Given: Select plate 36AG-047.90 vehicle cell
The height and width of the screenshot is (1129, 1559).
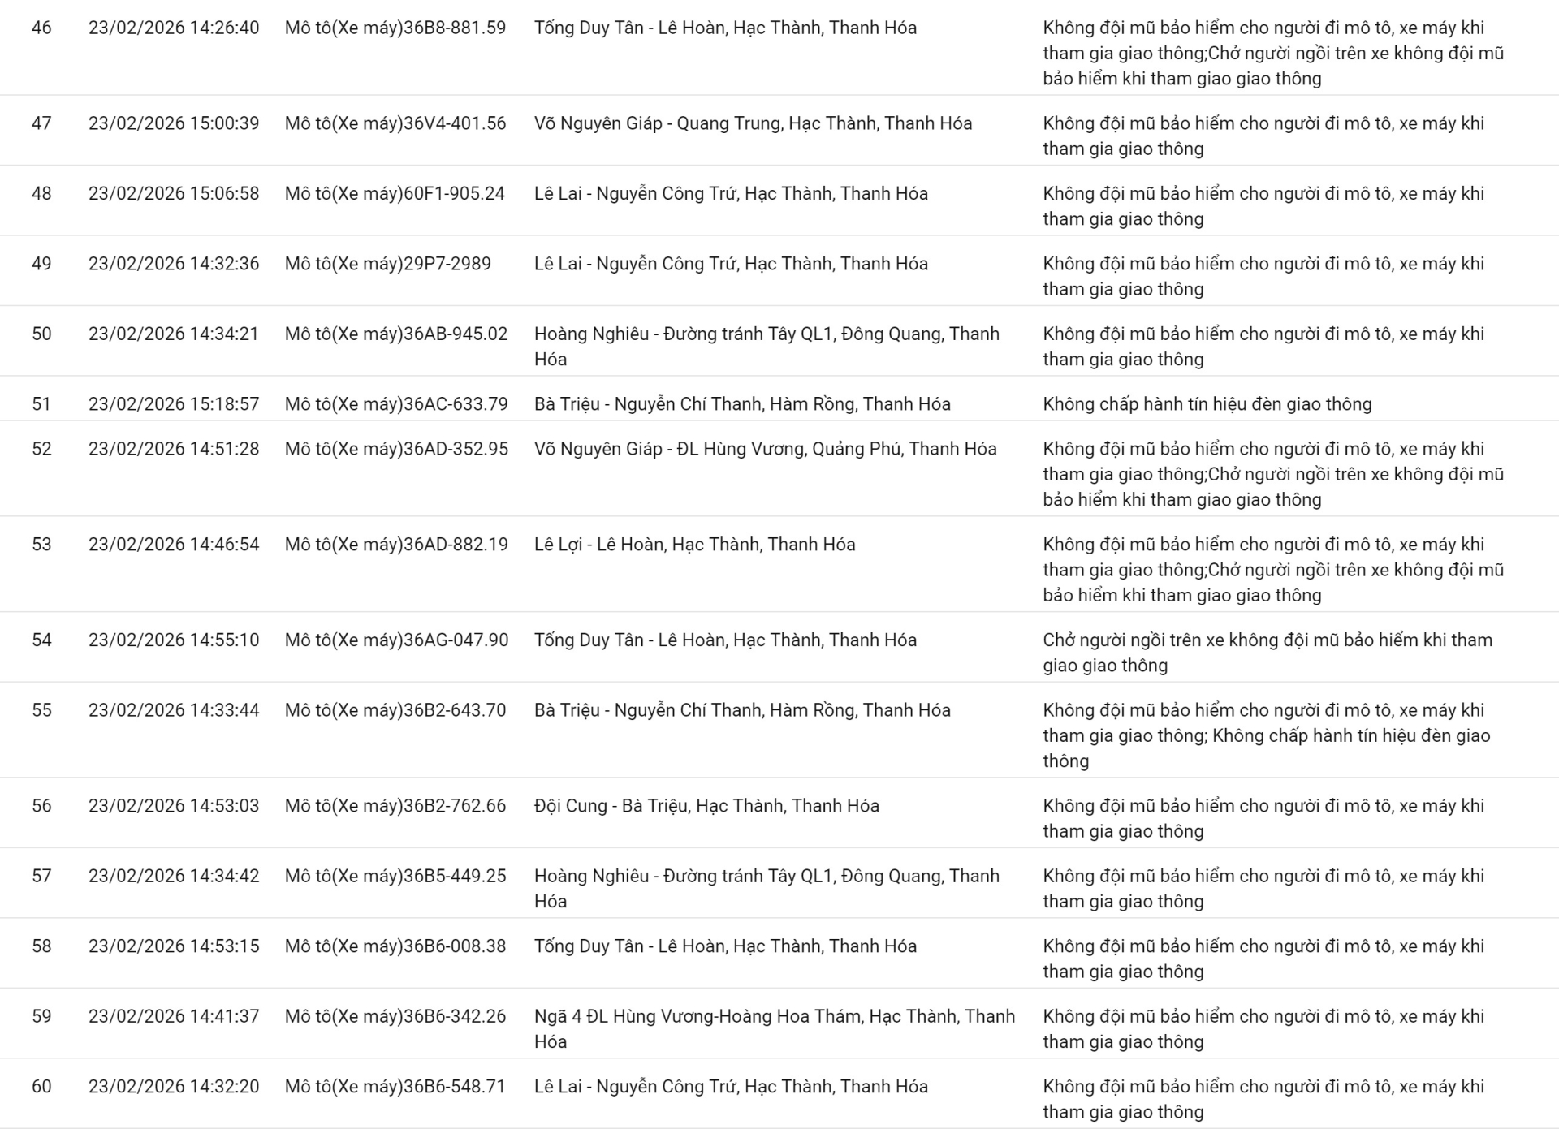Looking at the screenshot, I should pos(396,640).
